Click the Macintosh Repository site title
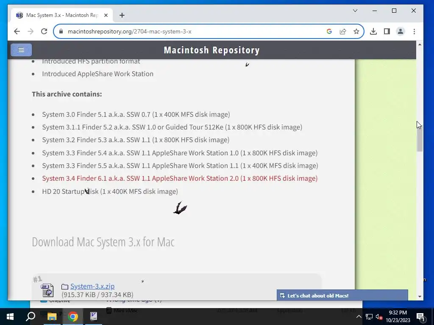This screenshot has width=434, height=325. pos(212,50)
